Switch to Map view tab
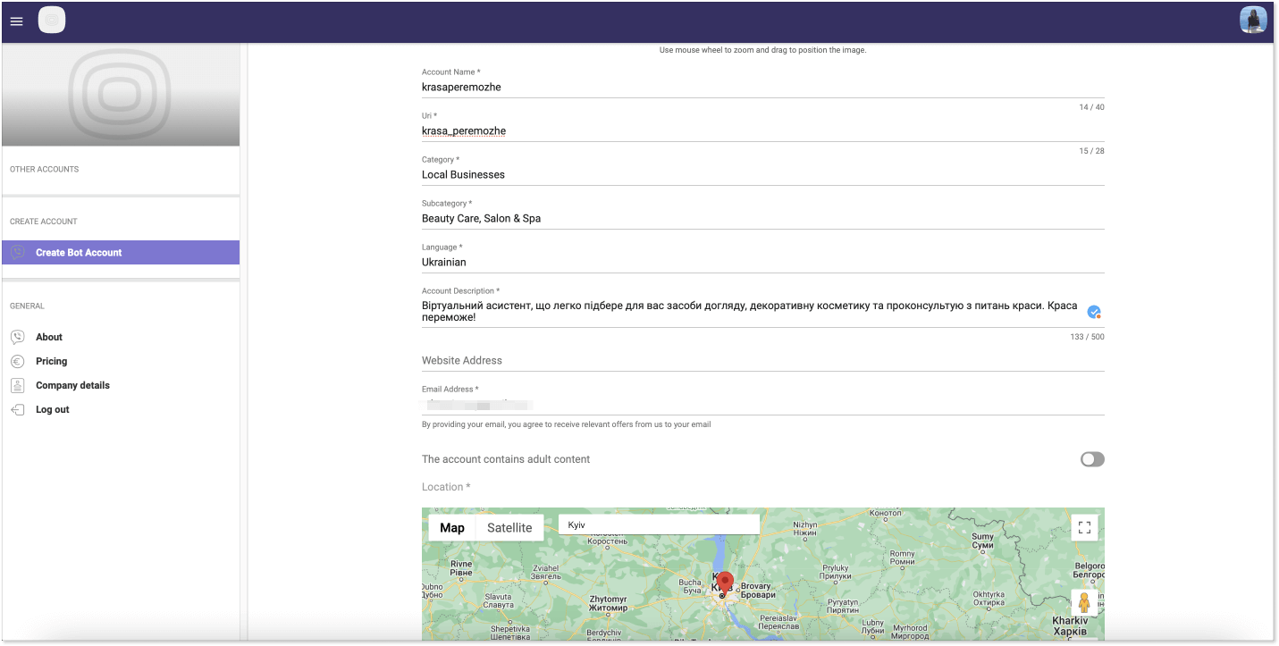Image resolution: width=1279 pixels, height=646 pixels. coord(452,528)
